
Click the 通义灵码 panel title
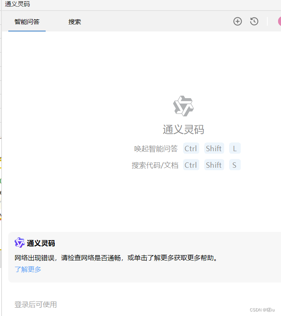point(17,4)
